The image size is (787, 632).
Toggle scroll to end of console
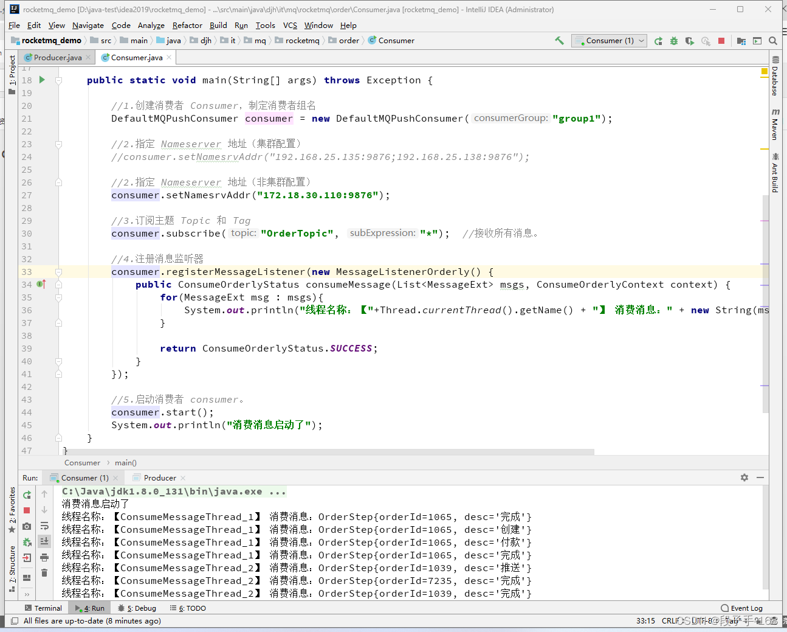coord(44,541)
